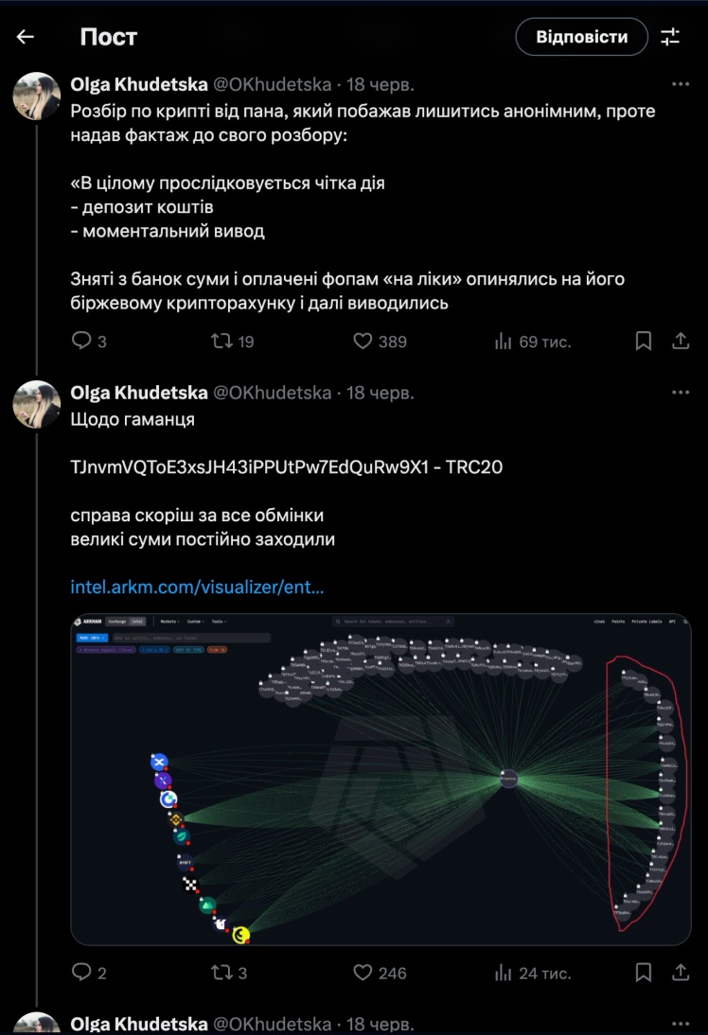The image size is (708, 1035).
Task: Open more options menu on second post
Action: coord(680,393)
